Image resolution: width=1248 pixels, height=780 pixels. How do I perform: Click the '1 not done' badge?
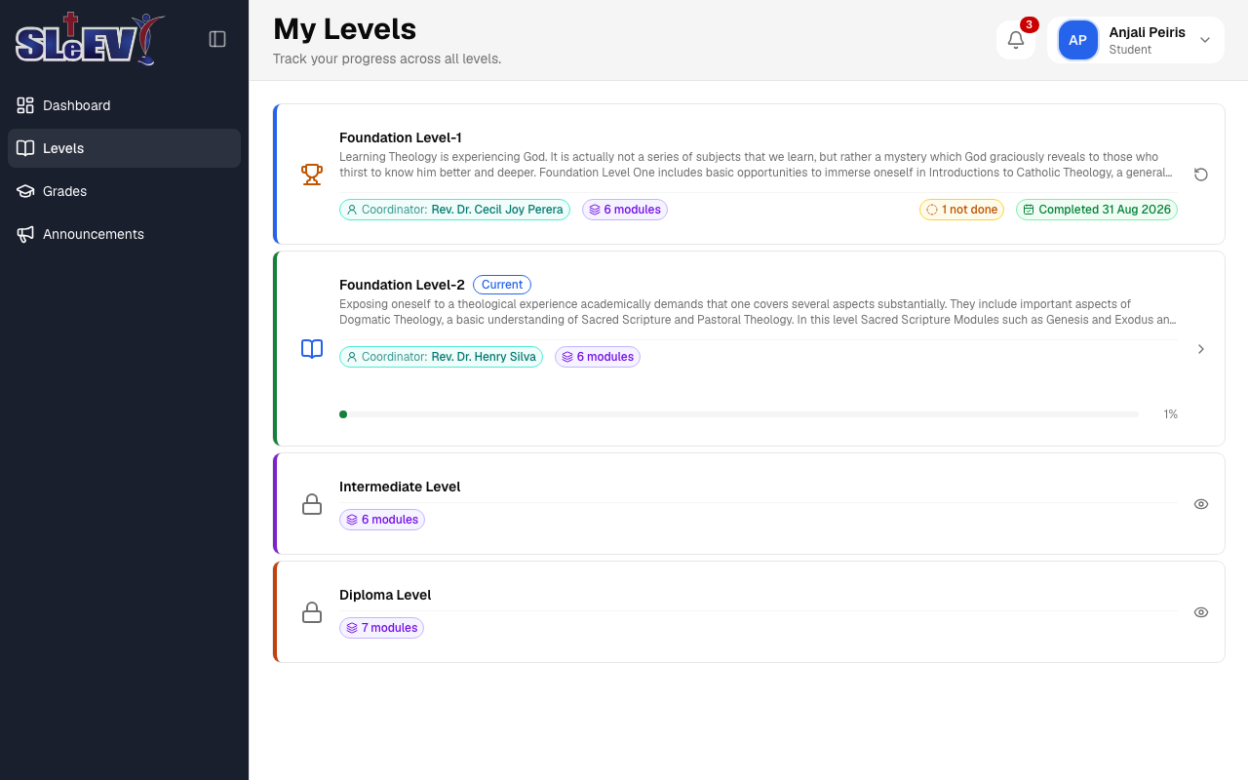(961, 210)
